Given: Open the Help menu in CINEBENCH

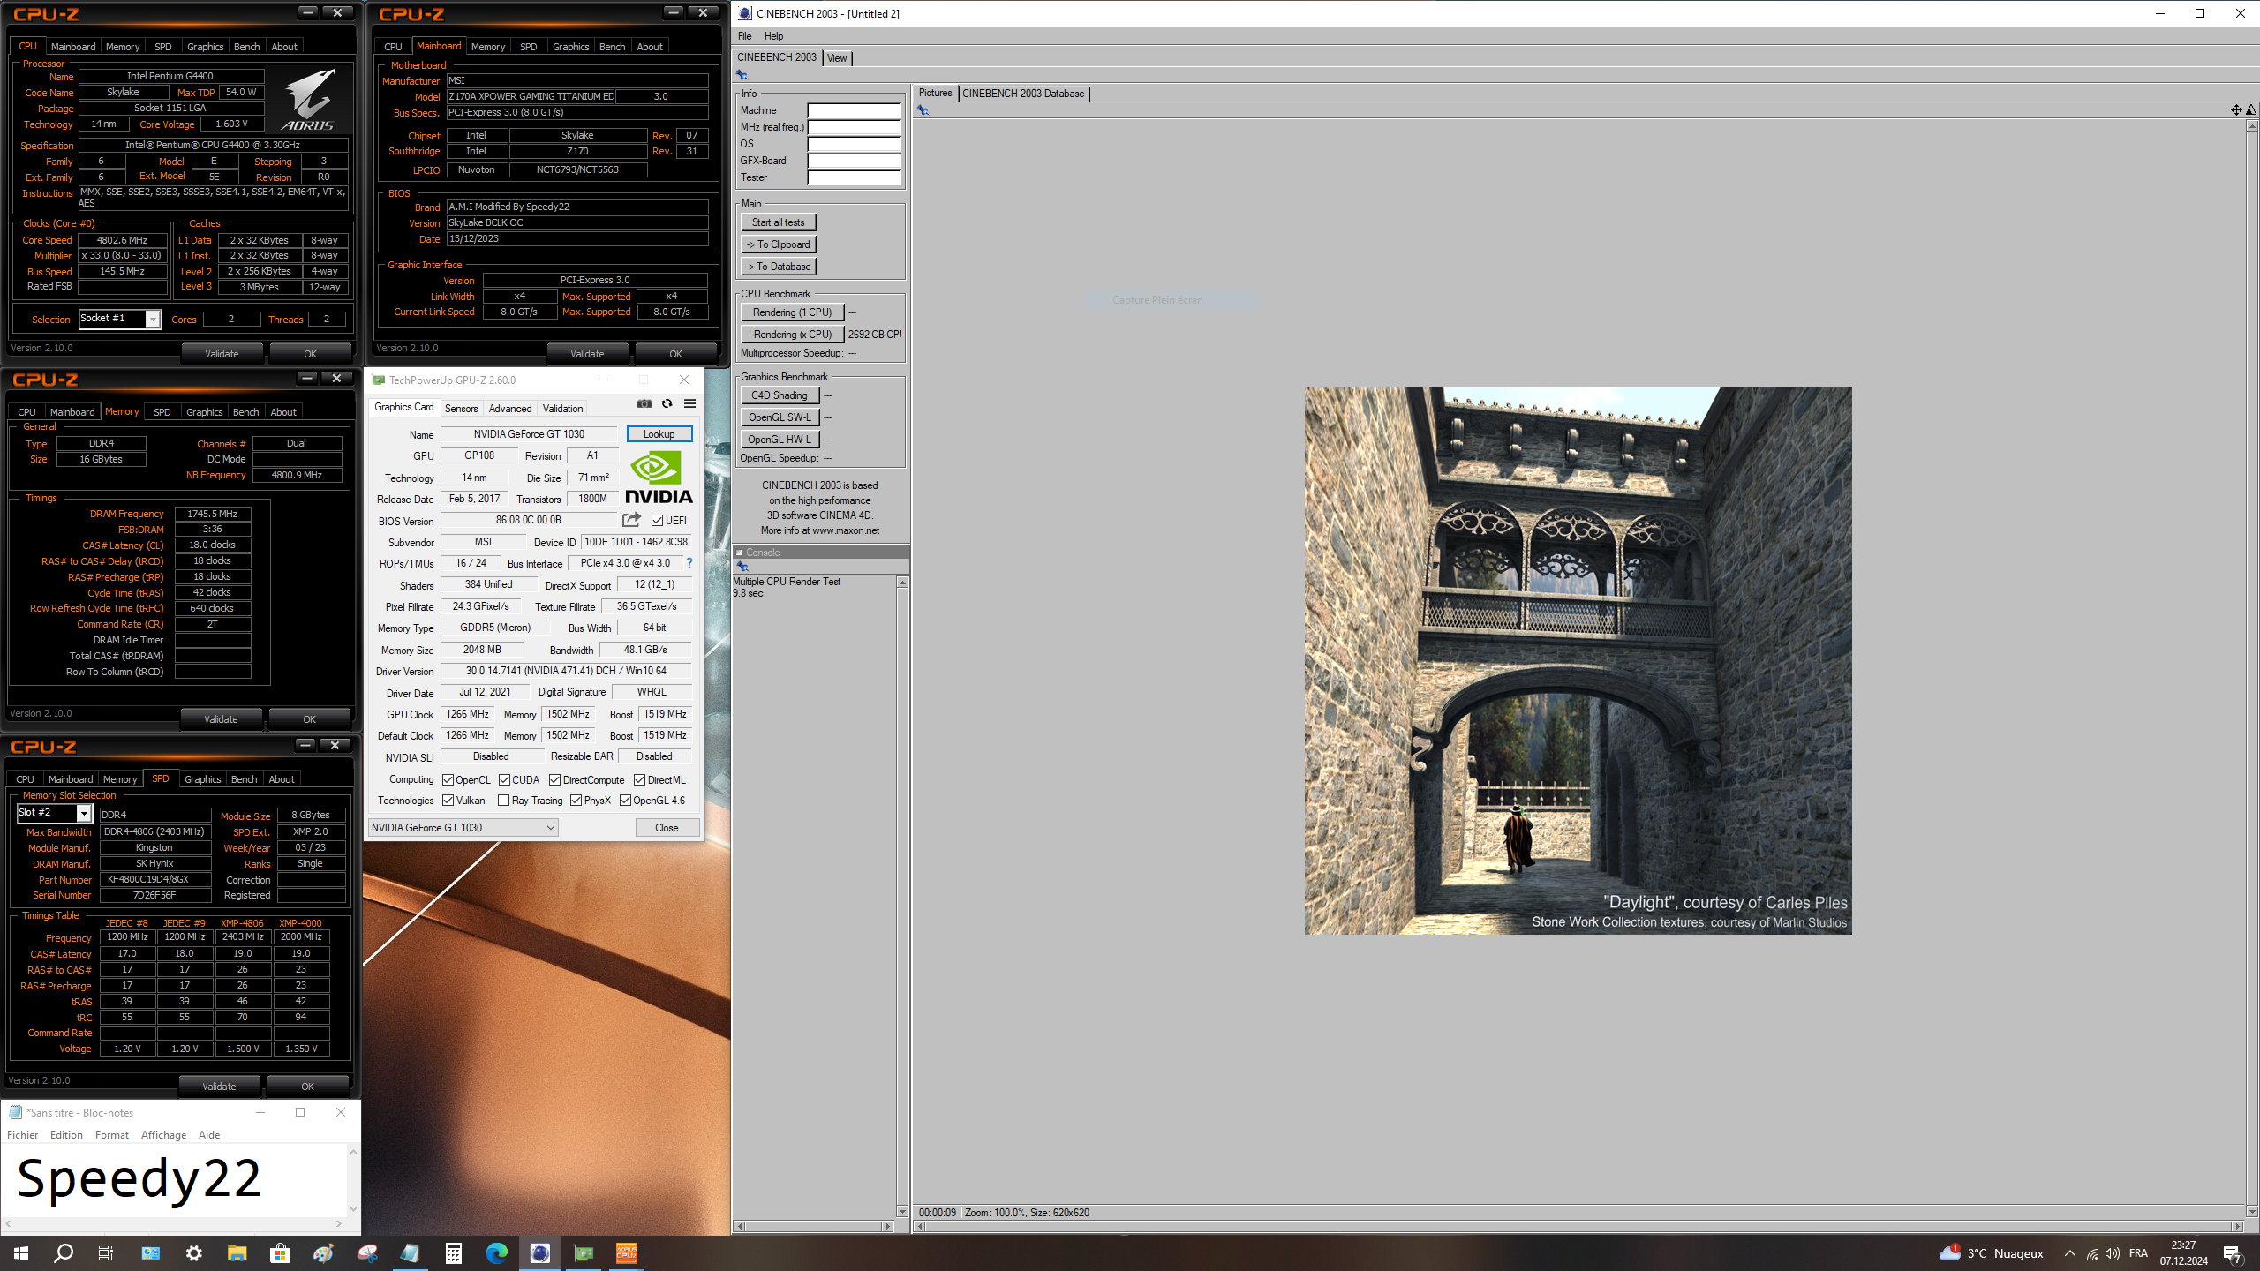Looking at the screenshot, I should (773, 36).
